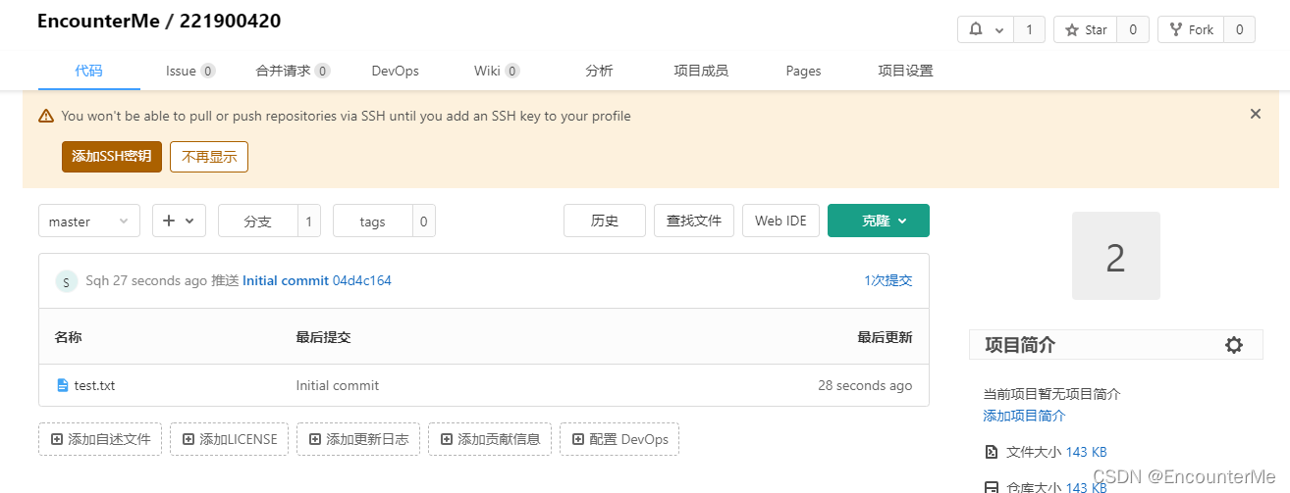Click the bell notification icon
This screenshot has height=493, width=1290.
(976, 30)
